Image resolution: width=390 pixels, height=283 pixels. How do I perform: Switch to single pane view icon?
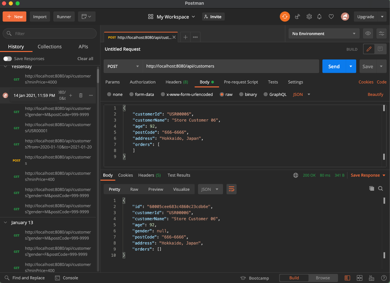point(347,278)
